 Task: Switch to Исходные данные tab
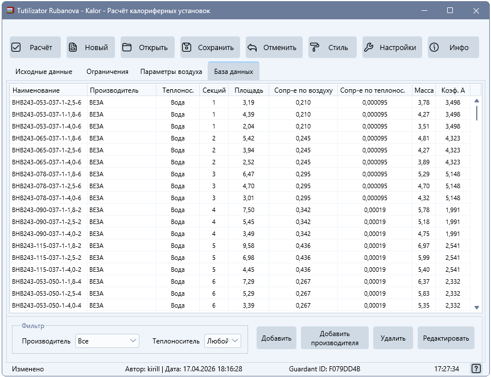(44, 72)
